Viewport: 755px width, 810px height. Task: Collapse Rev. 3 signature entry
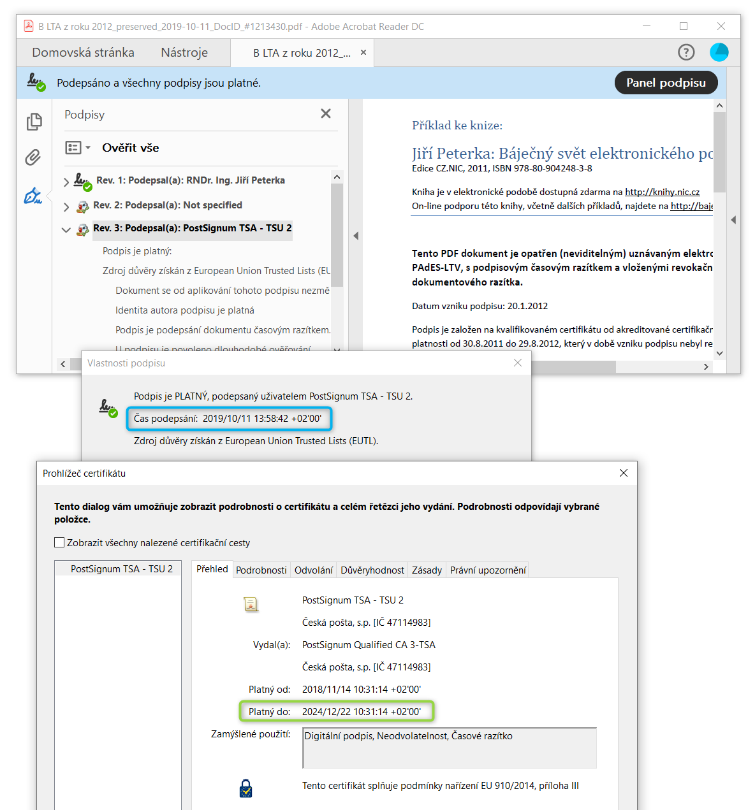click(66, 230)
